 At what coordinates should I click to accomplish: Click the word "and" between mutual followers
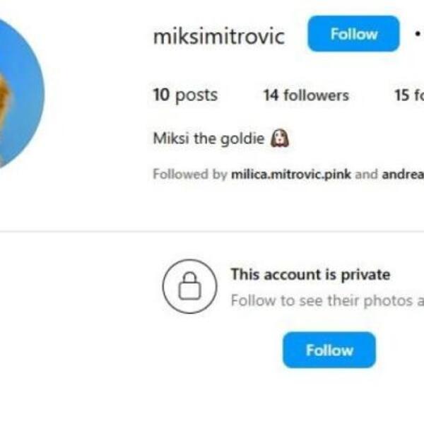click(365, 175)
